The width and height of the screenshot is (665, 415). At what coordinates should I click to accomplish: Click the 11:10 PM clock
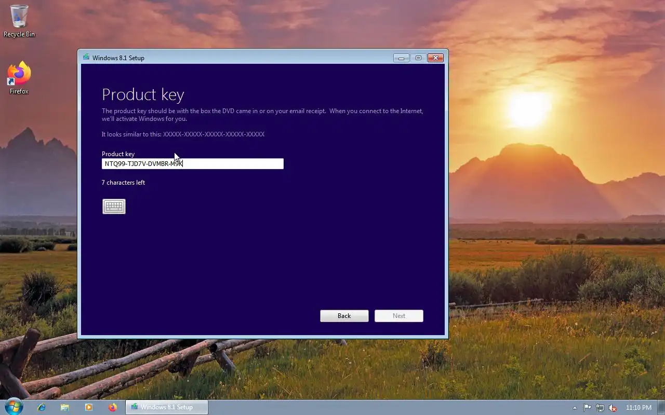(x=639, y=408)
